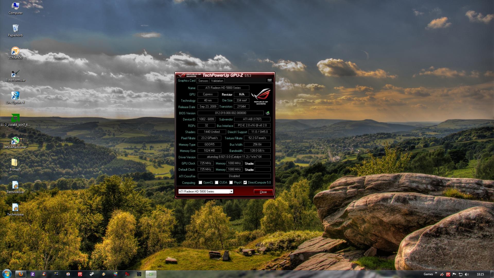Image resolution: width=494 pixels, height=278 pixels.
Task: Click the fan-shaped taskbar icon
Action: 139,274
